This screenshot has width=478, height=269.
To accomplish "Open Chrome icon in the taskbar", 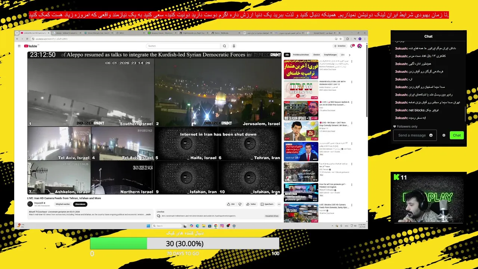I will click(x=215, y=226).
